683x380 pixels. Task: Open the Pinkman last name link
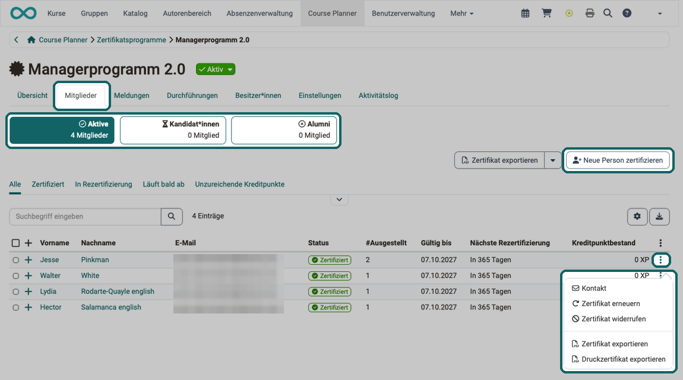click(x=95, y=260)
